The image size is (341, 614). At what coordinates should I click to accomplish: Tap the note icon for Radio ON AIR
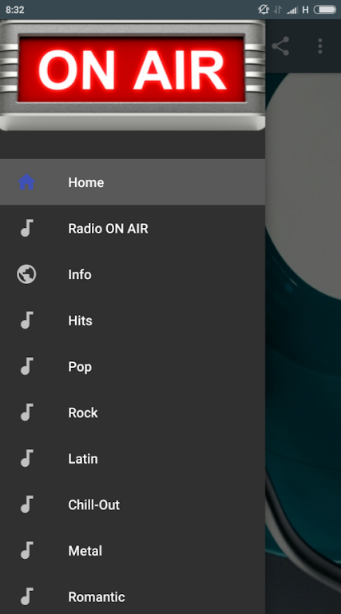[x=26, y=229]
